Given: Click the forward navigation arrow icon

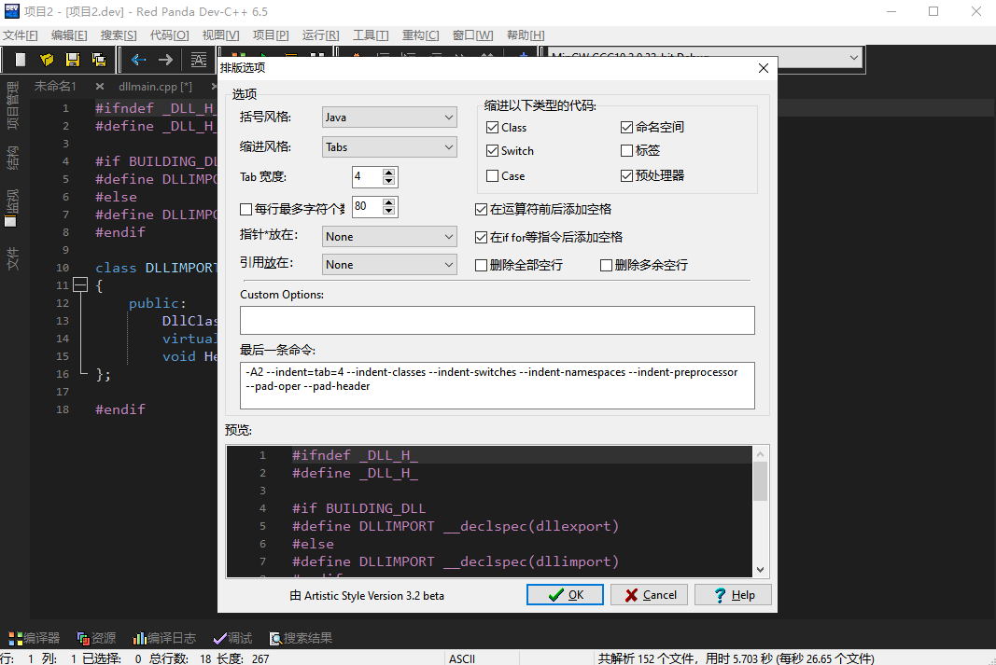Looking at the screenshot, I should coord(164,59).
